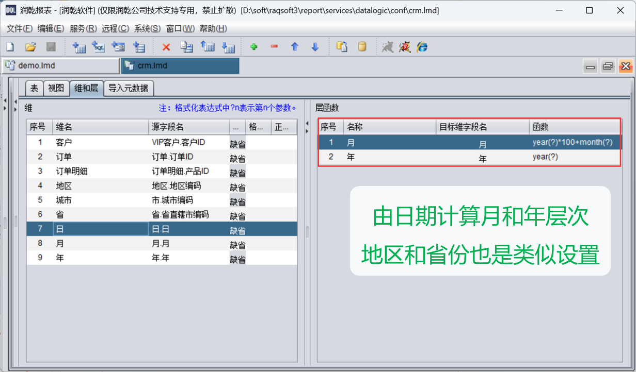This screenshot has height=372, width=636.
Task: Switch to the 视图 tab
Action: [x=56, y=88]
